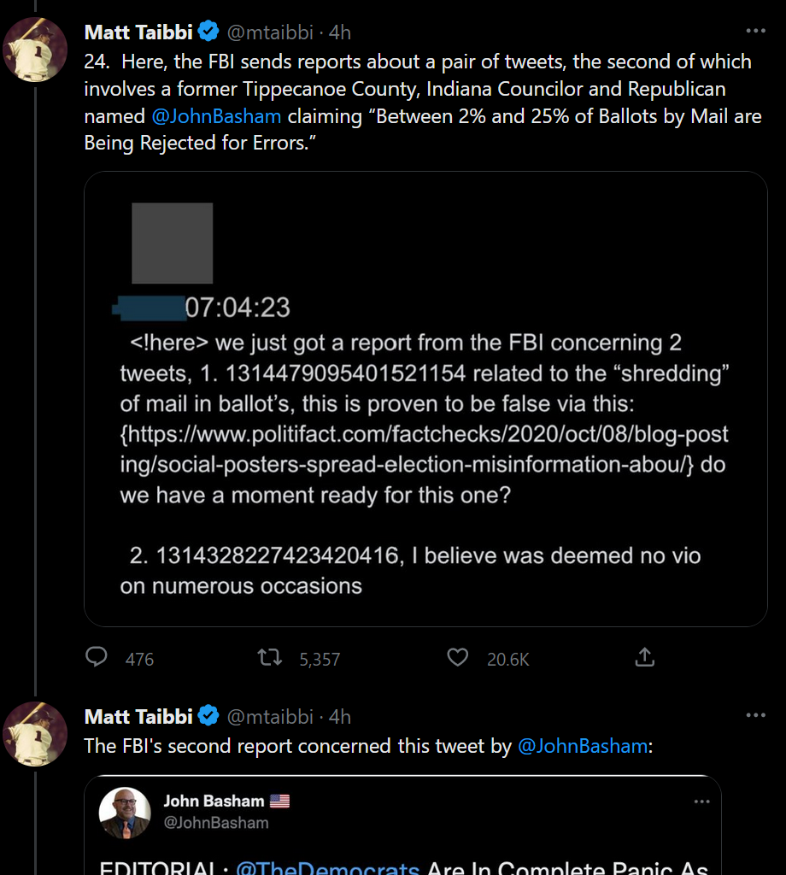Retweet the FBI reports tweet
The height and width of the screenshot is (875, 786).
coord(270,657)
